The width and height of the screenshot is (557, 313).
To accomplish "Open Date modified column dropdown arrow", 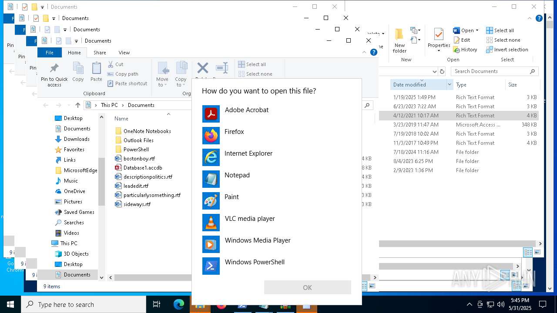I will pyautogui.click(x=450, y=85).
